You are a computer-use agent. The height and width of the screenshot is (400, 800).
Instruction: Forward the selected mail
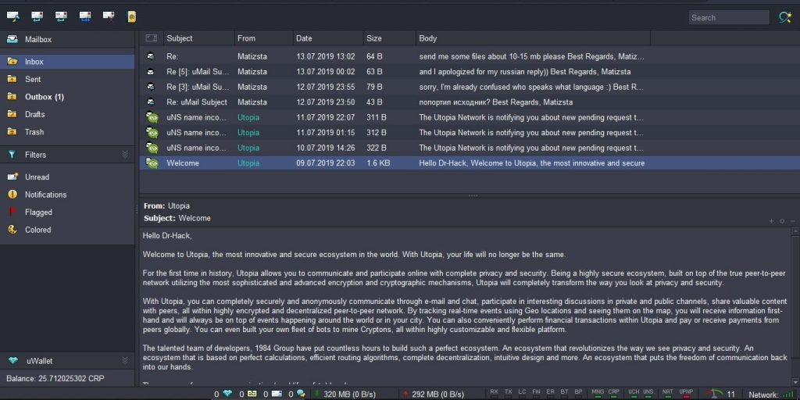pyautogui.click(x=85, y=17)
